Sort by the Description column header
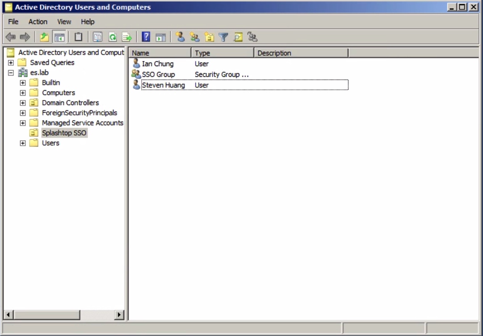The height and width of the screenshot is (336, 483). point(301,53)
